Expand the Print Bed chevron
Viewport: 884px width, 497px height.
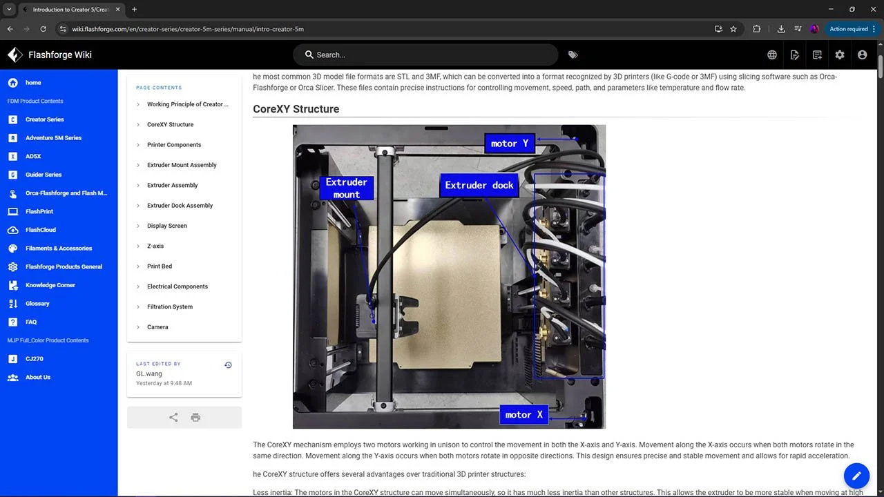coord(138,266)
